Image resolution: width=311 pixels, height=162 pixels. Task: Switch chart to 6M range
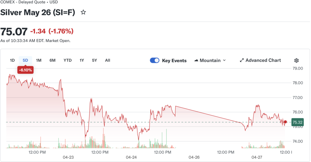coord(53,60)
